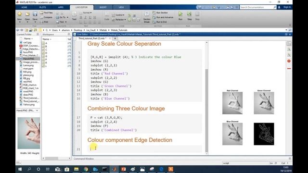Click the Find Files button
The height and width of the screenshot is (173, 308).
(46, 13)
